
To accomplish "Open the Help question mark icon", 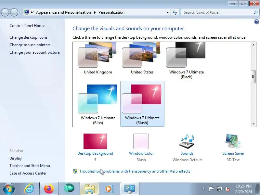I will (x=256, y=22).
